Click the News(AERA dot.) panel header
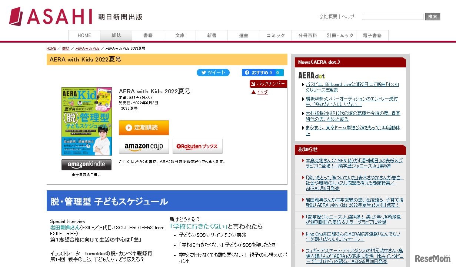This screenshot has width=456, height=267. [350, 62]
